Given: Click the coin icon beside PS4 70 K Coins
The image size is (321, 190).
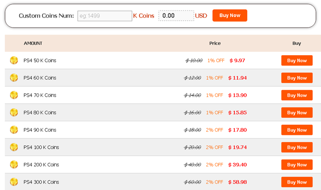Looking at the screenshot, I should tap(14, 95).
